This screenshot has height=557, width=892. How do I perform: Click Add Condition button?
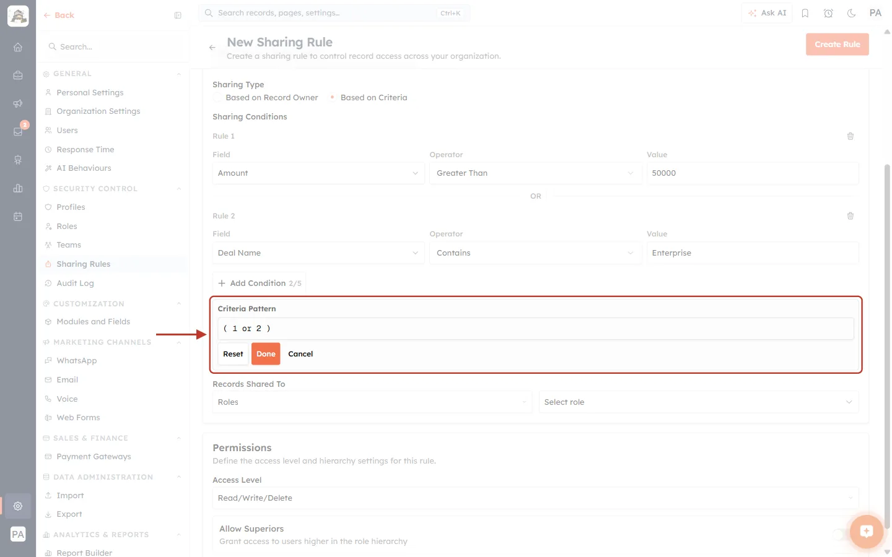(259, 283)
